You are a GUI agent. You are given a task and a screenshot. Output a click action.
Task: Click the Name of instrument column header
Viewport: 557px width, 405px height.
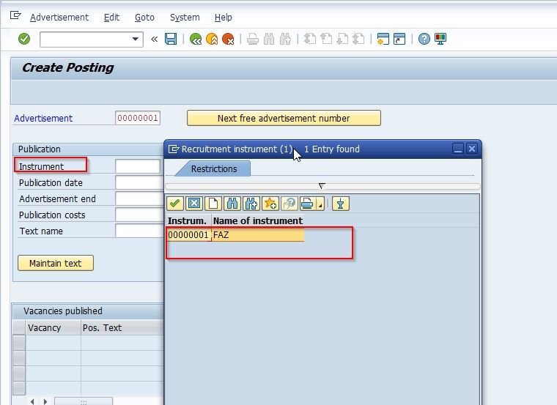(258, 220)
